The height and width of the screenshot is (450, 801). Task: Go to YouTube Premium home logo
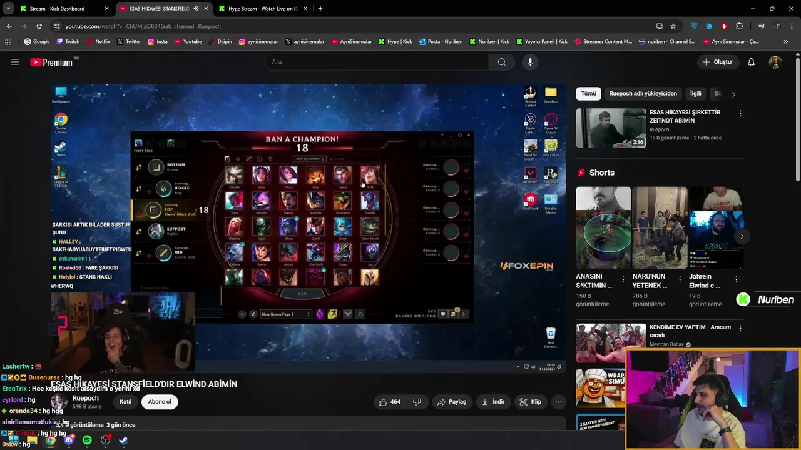[51, 62]
